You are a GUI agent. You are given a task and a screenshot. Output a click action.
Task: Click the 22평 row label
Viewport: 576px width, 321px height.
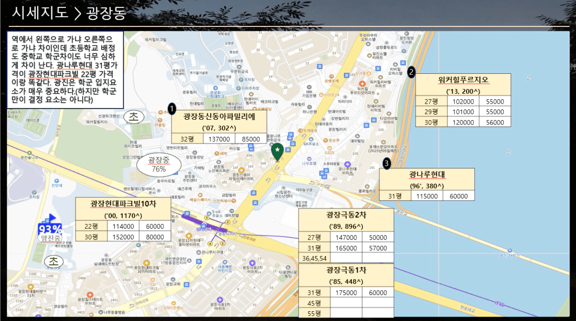click(91, 226)
